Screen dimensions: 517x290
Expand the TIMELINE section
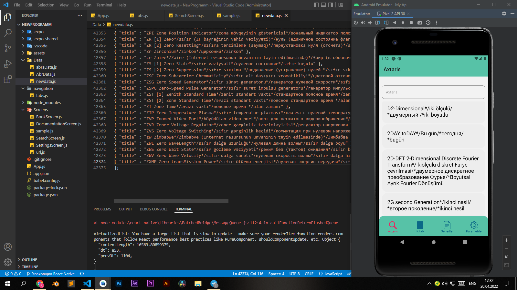[51, 267]
